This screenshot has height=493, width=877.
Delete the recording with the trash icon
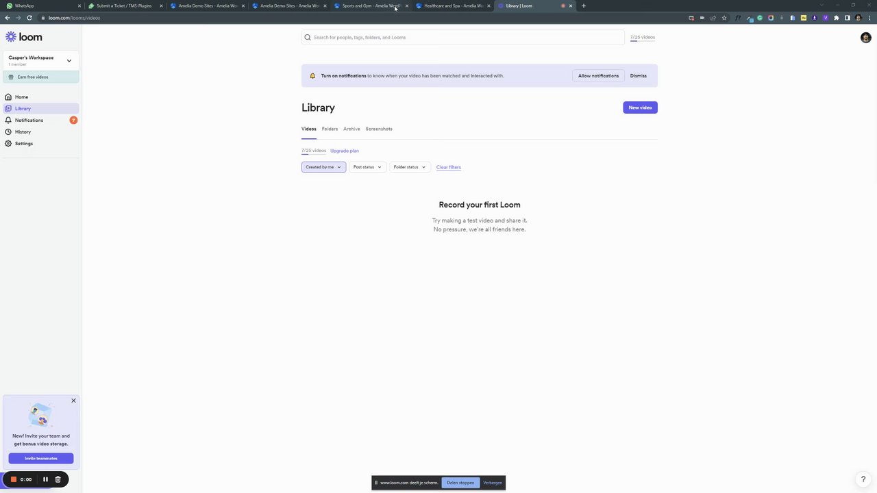click(x=58, y=479)
